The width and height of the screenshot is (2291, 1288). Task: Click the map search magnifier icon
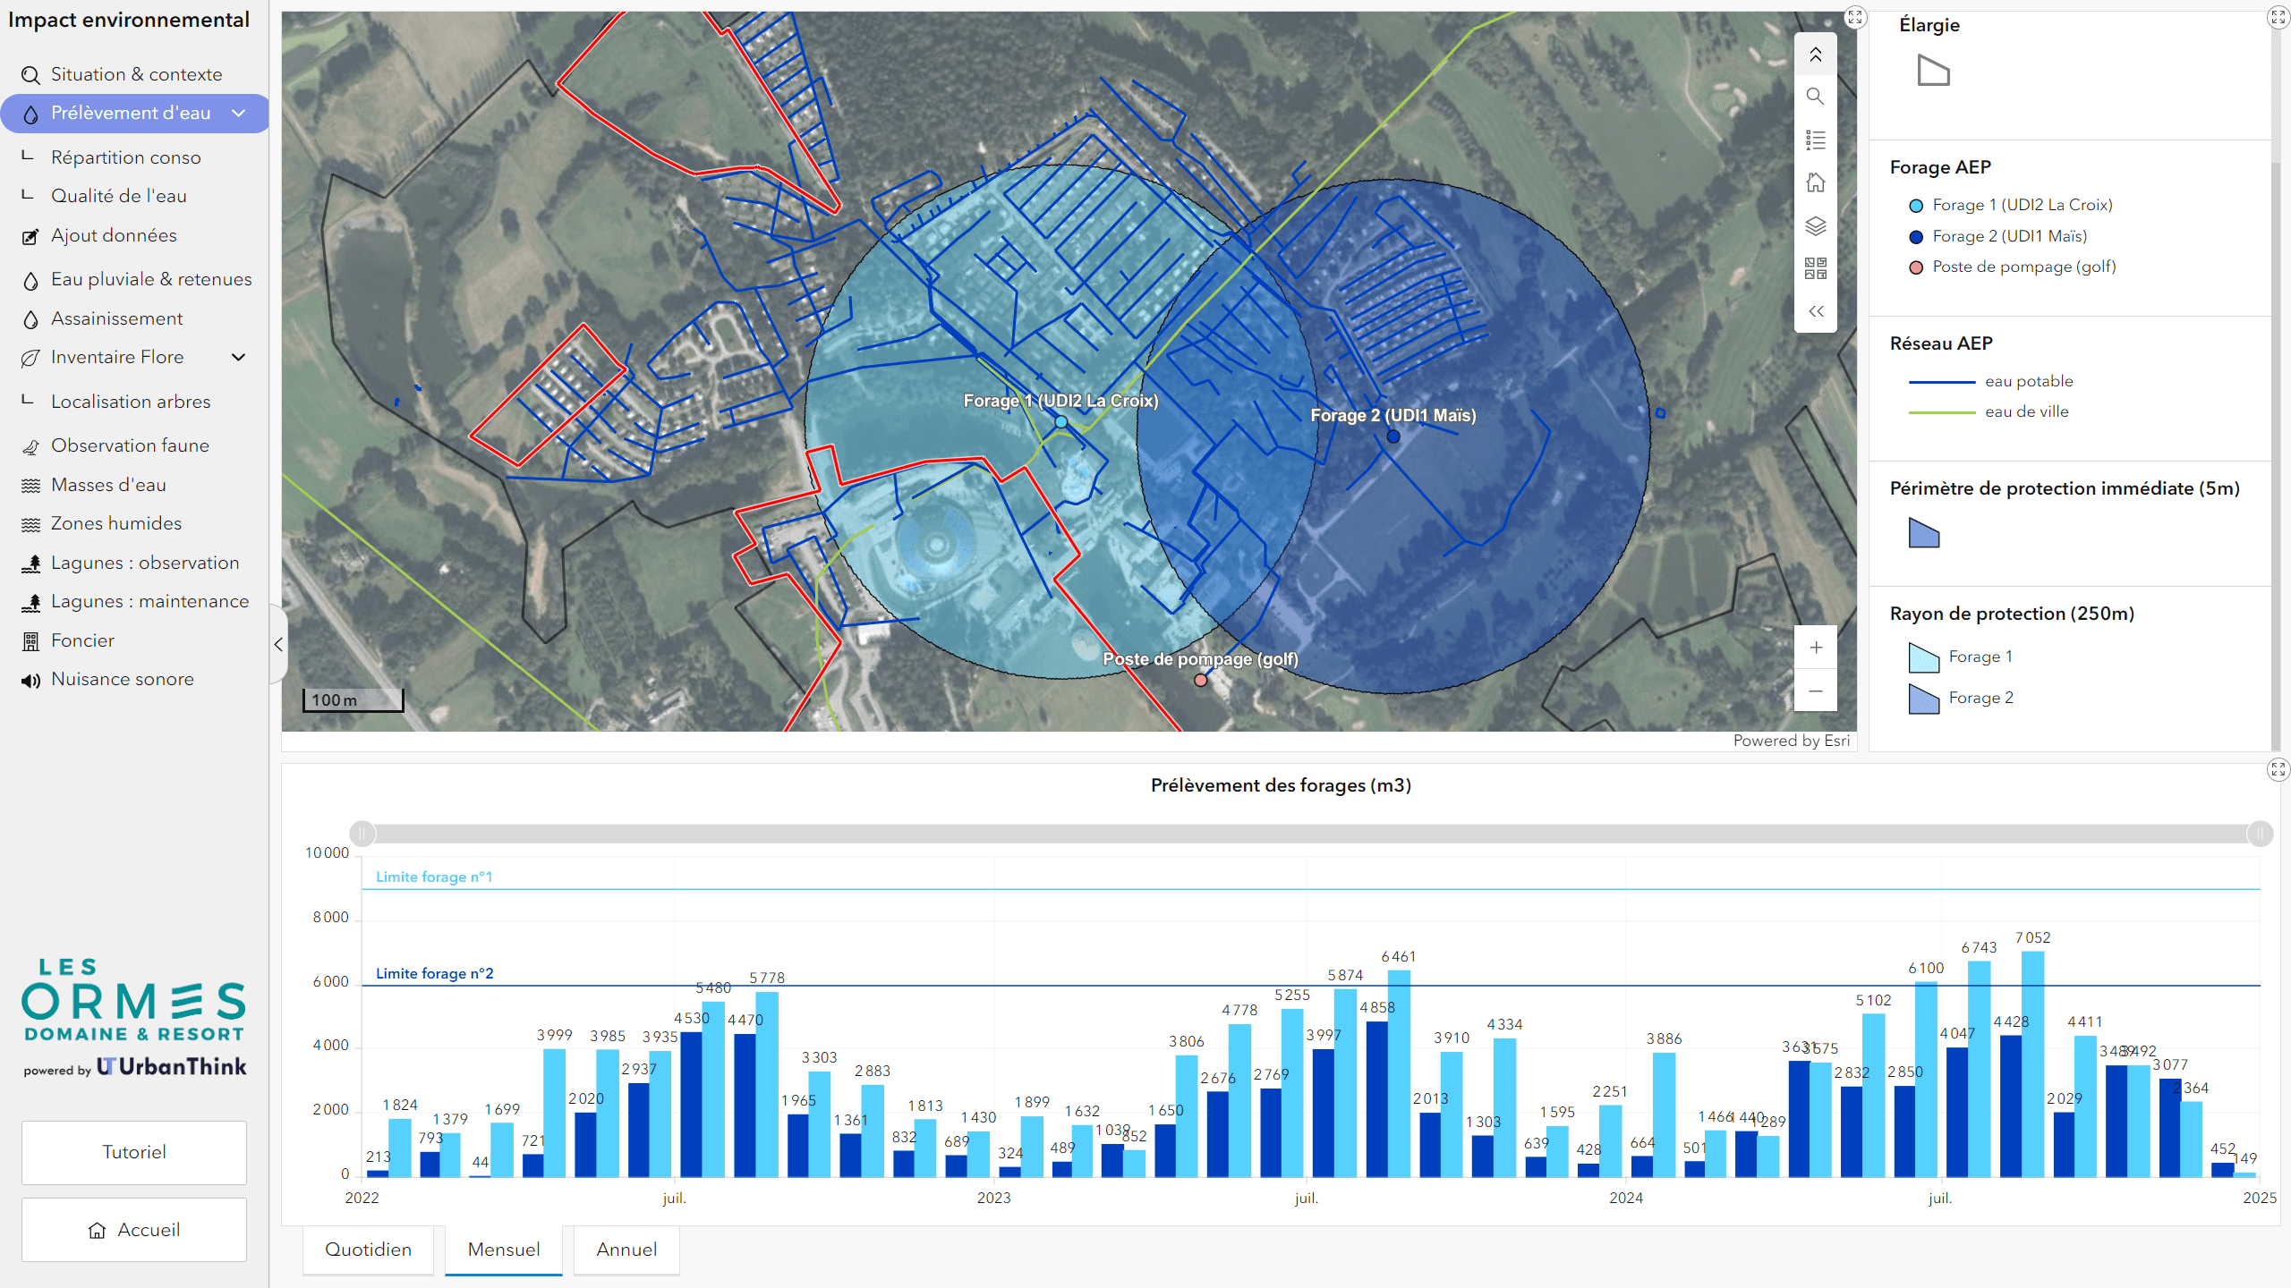[1815, 97]
